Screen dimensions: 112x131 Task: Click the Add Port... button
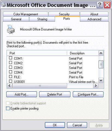pyautogui.click(x=22, y=94)
